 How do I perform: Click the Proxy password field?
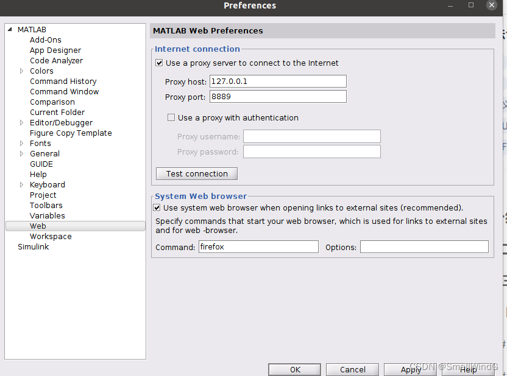tap(312, 151)
